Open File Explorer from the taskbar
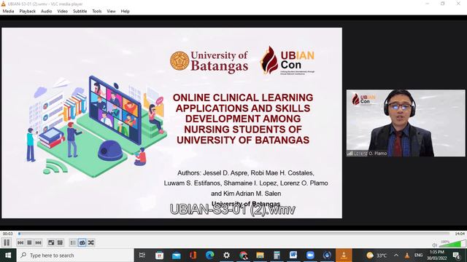This screenshot has width=467, height=262. [x=260, y=255]
